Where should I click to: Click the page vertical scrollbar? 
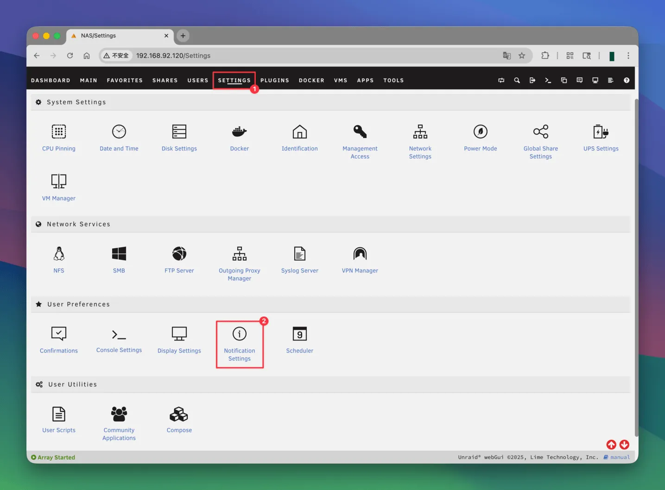click(x=636, y=268)
